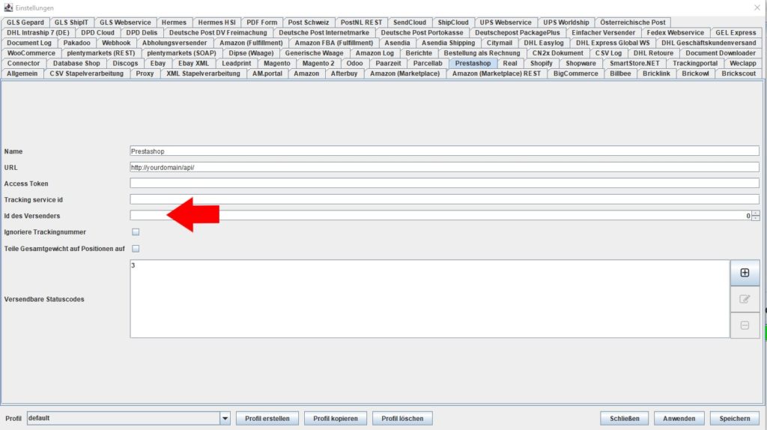767x430 pixels.
Task: Select status code 3 in the list
Action: tap(133, 265)
